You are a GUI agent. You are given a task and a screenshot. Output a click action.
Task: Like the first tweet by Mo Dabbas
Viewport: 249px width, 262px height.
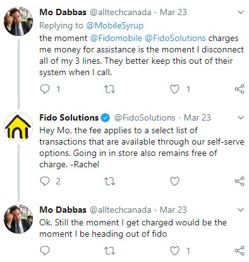[x=174, y=89]
